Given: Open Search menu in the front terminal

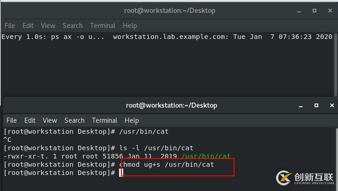Looking at the screenshot, I should (x=74, y=120).
